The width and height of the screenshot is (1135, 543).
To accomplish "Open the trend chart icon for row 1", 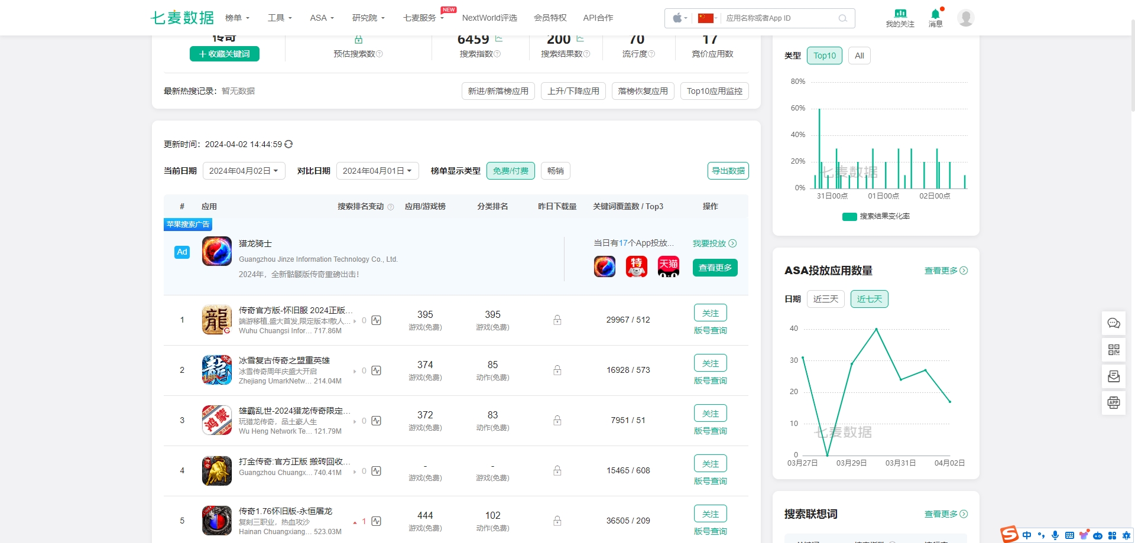I will [x=376, y=320].
